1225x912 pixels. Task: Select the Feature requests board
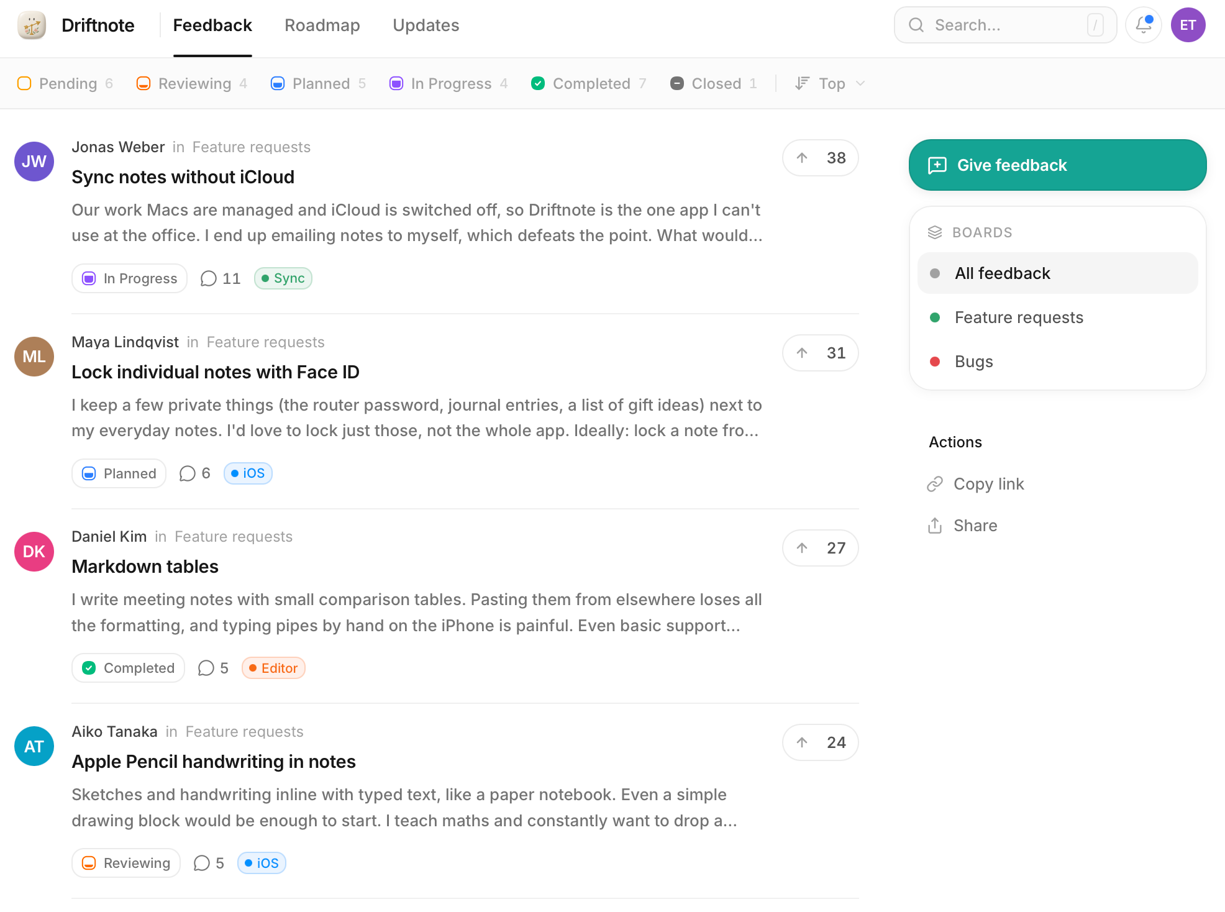coord(1057,317)
